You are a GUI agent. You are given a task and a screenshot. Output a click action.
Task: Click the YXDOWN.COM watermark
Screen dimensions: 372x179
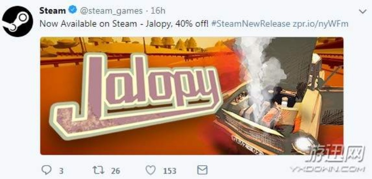328,169
